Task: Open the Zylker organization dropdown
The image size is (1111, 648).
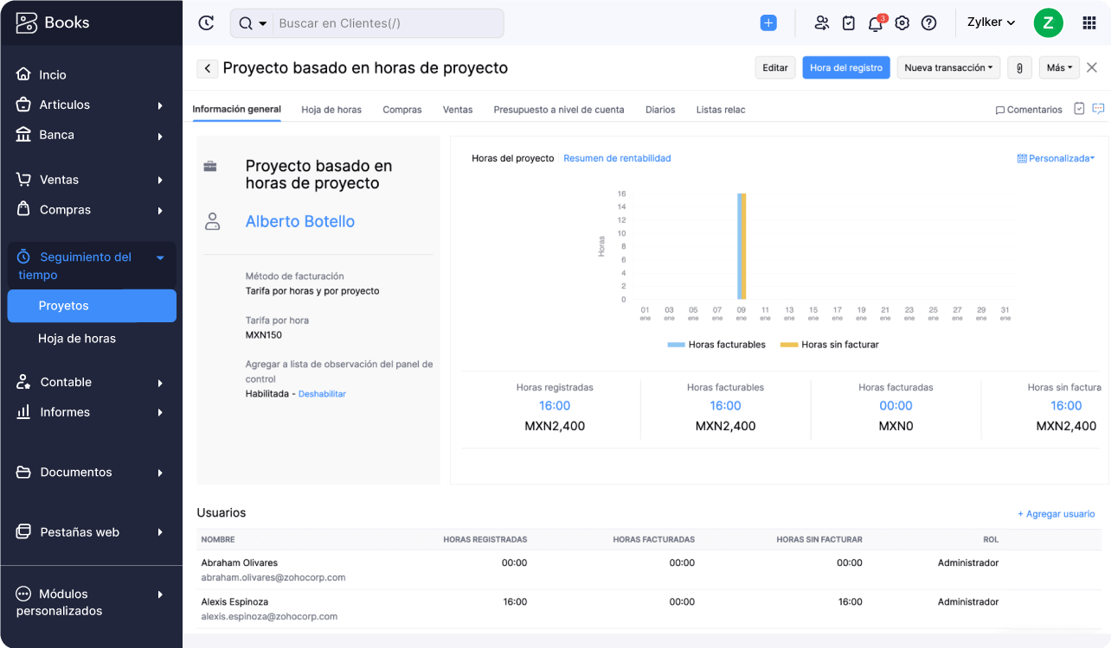Action: pos(990,22)
